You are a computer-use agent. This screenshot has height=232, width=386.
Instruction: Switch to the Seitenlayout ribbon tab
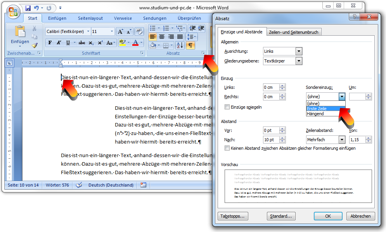coord(90,18)
